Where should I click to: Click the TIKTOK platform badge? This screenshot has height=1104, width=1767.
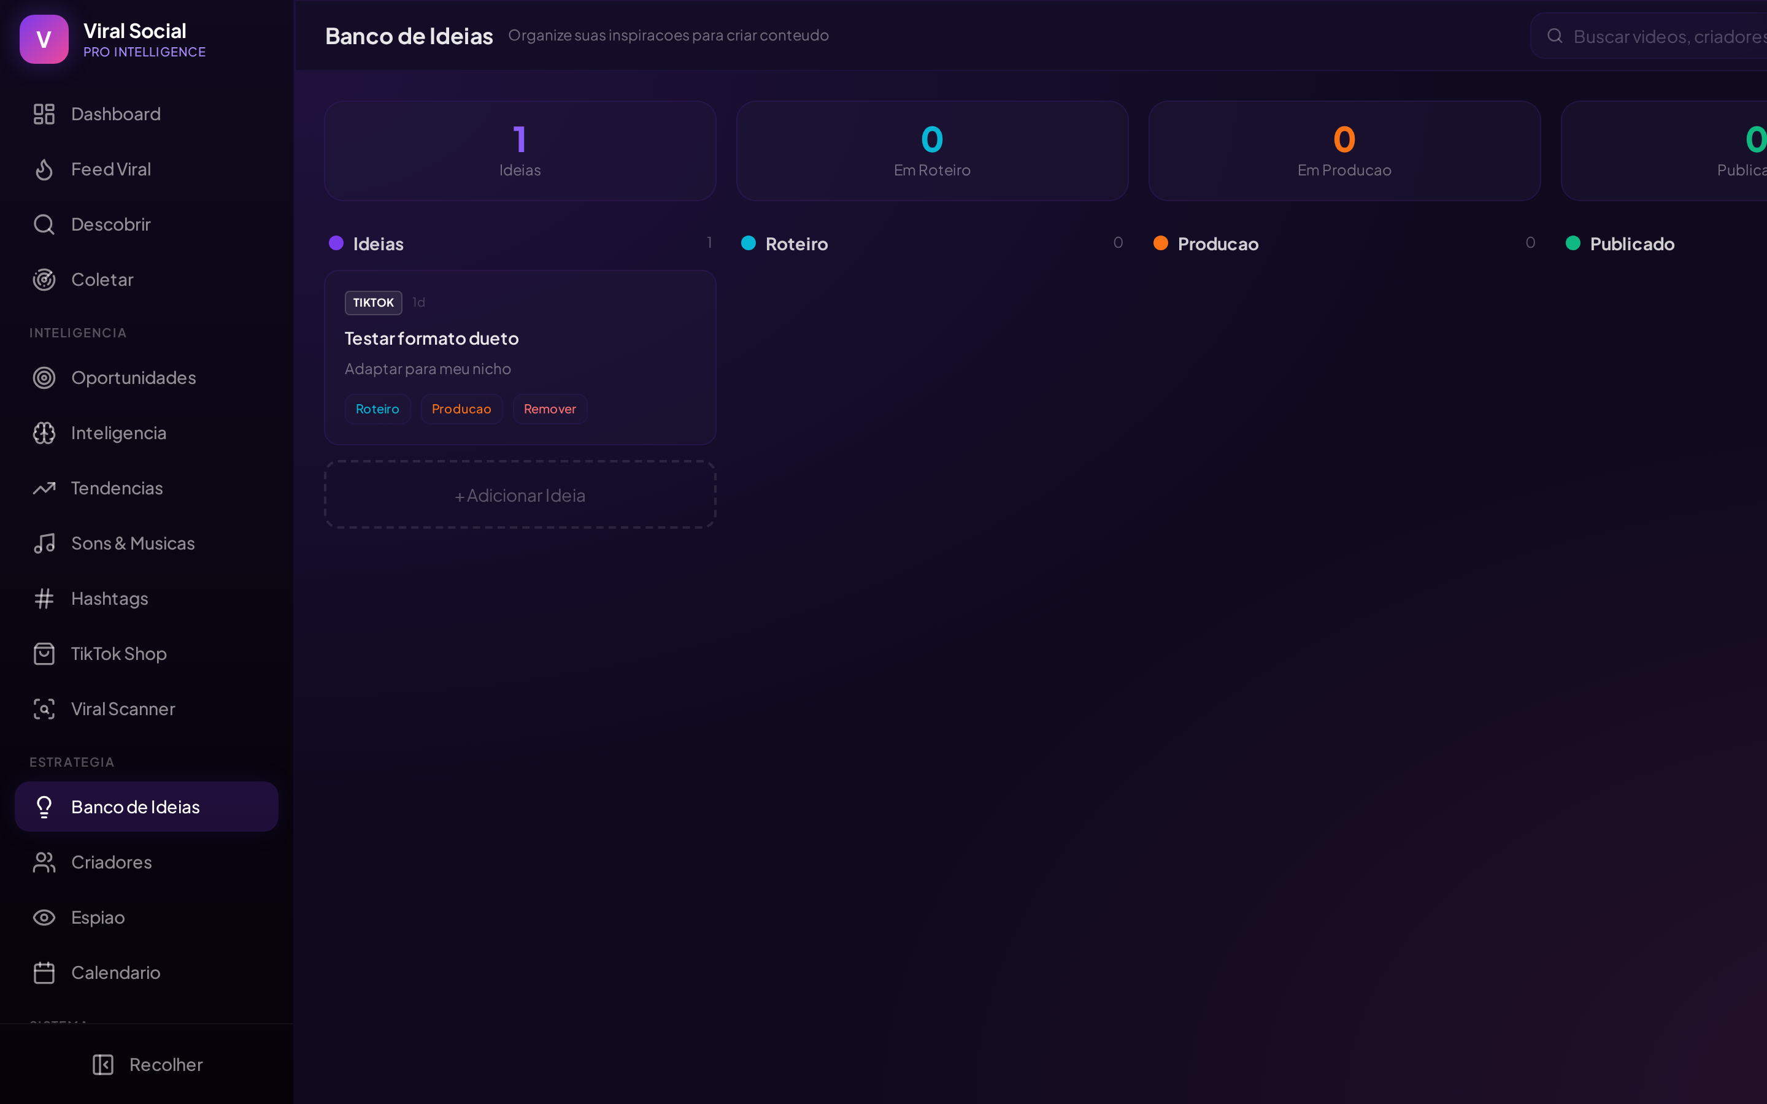coord(373,302)
